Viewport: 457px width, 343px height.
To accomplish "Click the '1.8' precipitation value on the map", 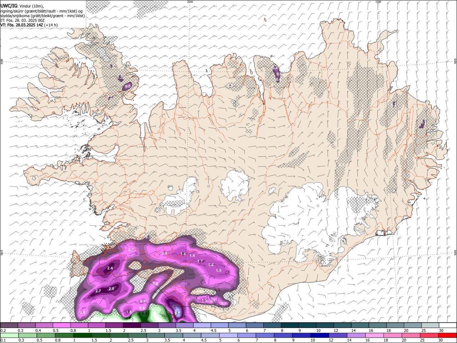I will [x=129, y=312].
